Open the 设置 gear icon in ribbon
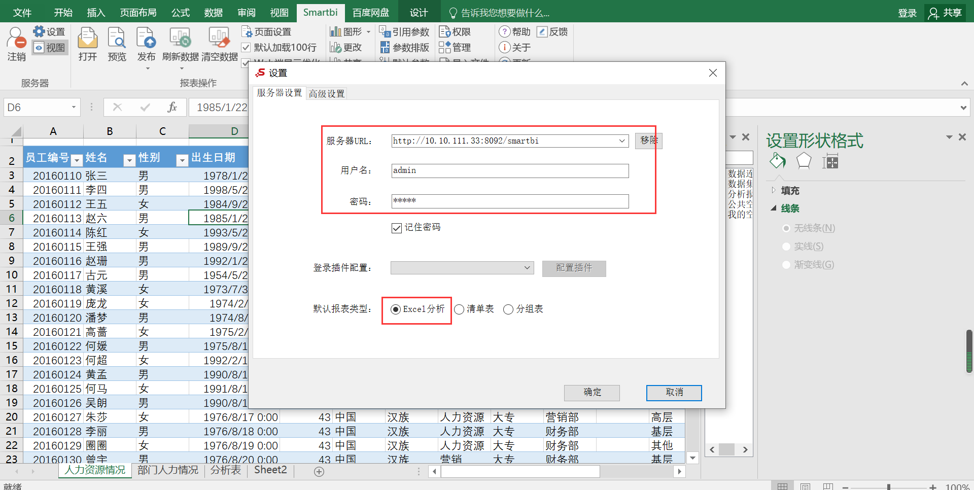Image resolution: width=974 pixels, height=490 pixels. coord(39,31)
